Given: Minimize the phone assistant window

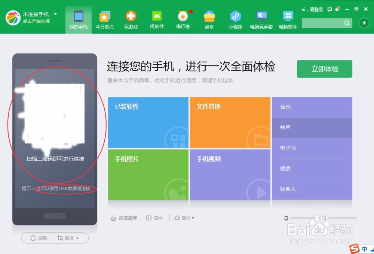Looking at the screenshot, I should point(347,10).
